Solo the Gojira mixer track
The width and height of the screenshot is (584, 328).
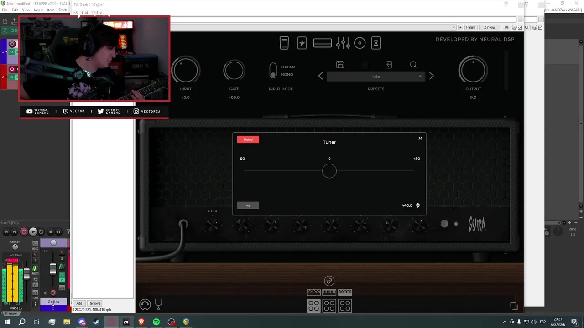click(x=62, y=258)
